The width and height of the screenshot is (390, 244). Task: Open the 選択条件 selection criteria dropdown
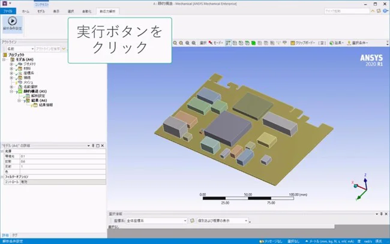tap(358, 43)
